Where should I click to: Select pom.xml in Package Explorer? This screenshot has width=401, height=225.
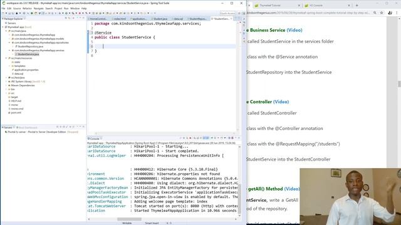[x=16, y=112]
